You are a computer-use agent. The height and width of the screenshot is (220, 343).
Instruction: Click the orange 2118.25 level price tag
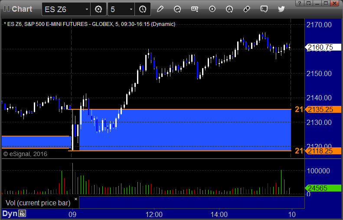pos(323,151)
